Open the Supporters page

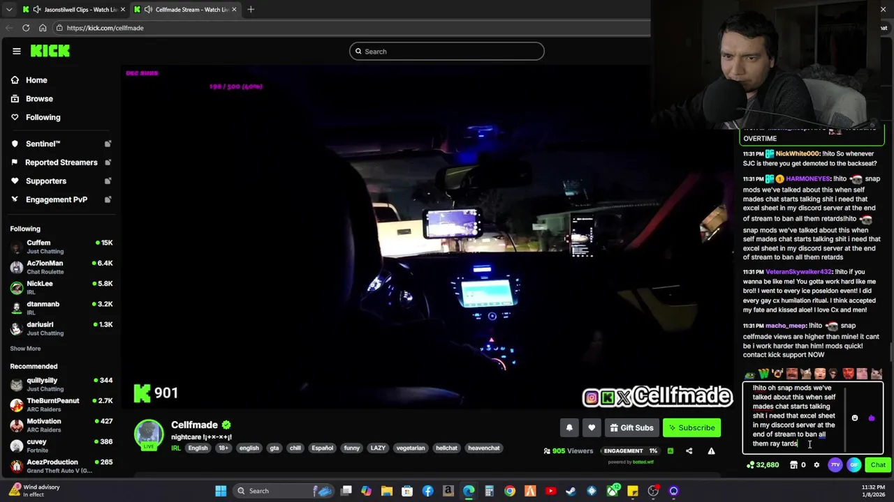[x=45, y=181]
